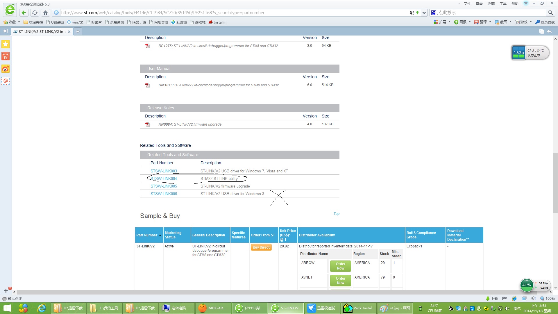Open the 帮助 menu
Image resolution: width=558 pixels, height=314 pixels.
click(515, 3)
